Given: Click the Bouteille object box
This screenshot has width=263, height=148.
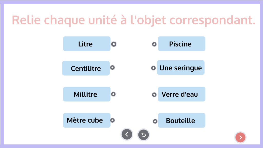Looking at the screenshot, I should coord(181,121).
